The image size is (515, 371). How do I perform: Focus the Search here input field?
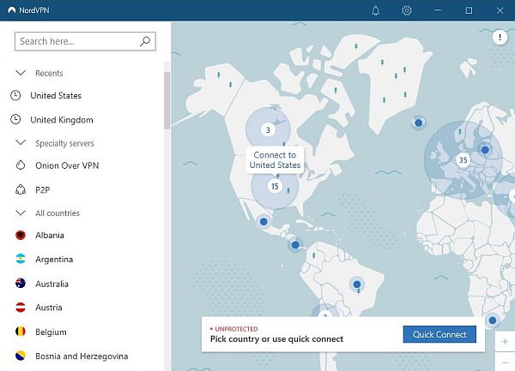[x=85, y=41]
